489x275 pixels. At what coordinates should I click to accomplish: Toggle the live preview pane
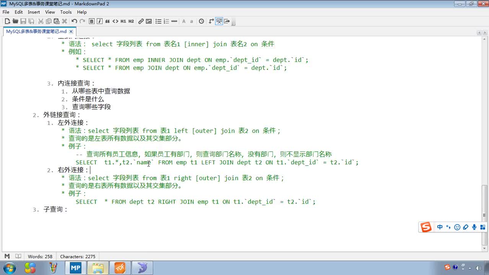coord(219,21)
